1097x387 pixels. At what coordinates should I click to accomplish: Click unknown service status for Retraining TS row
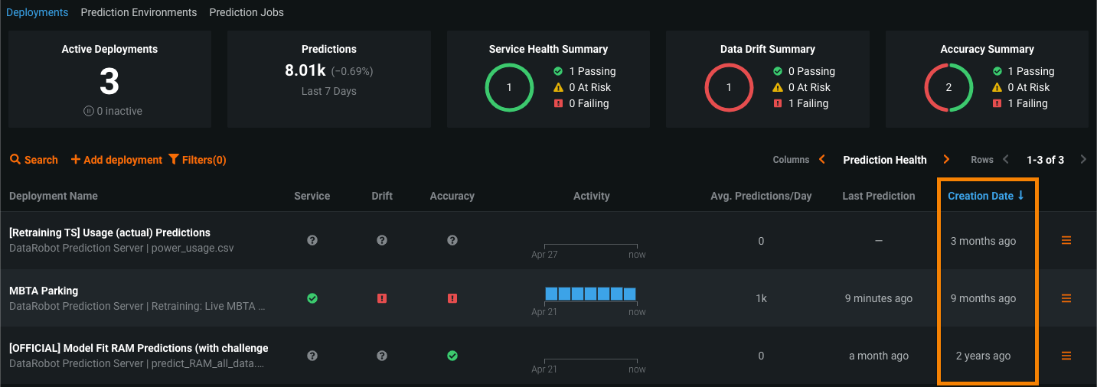pos(312,240)
